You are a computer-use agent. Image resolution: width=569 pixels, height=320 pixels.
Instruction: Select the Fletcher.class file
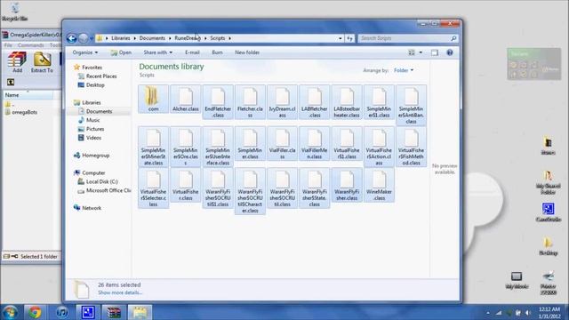tap(250, 102)
